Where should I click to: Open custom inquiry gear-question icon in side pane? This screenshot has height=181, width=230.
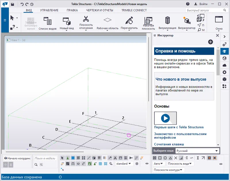click(x=225, y=44)
